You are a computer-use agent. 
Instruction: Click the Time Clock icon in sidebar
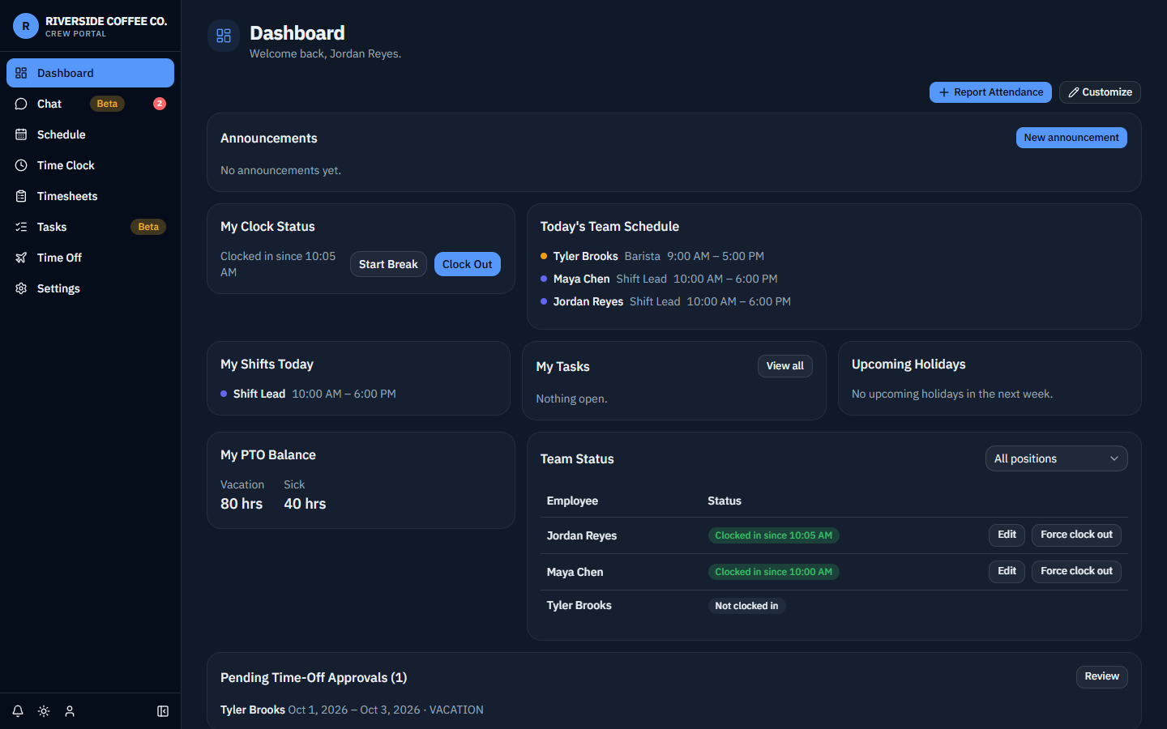21,165
